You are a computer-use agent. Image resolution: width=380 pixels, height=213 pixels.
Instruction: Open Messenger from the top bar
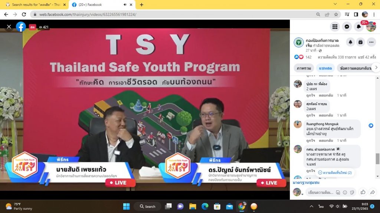pyautogui.click(x=347, y=27)
